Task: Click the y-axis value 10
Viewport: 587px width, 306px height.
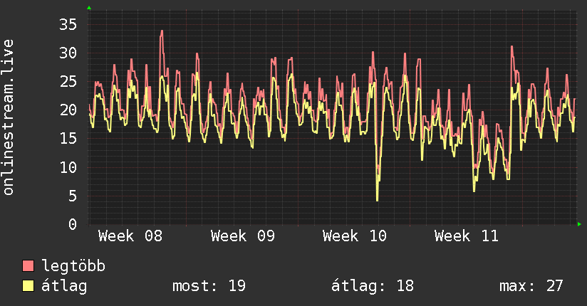Action: (68, 167)
